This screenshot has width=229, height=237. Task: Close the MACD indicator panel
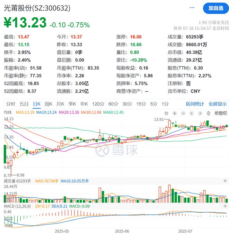click(x=225, y=206)
